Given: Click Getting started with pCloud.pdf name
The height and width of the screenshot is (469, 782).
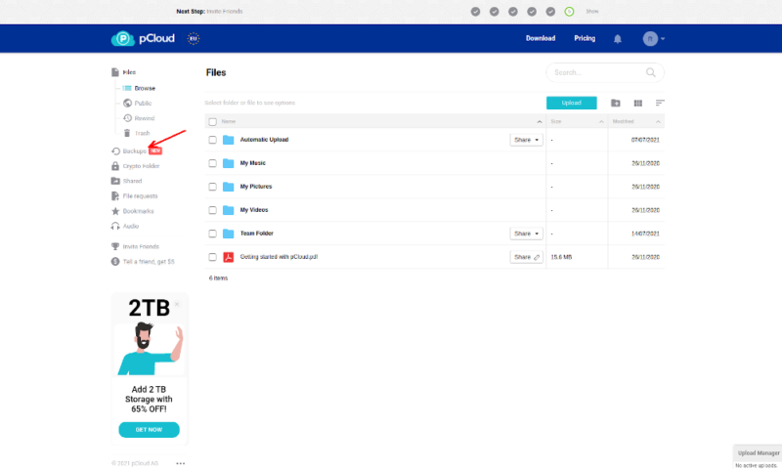Looking at the screenshot, I should tap(279, 257).
